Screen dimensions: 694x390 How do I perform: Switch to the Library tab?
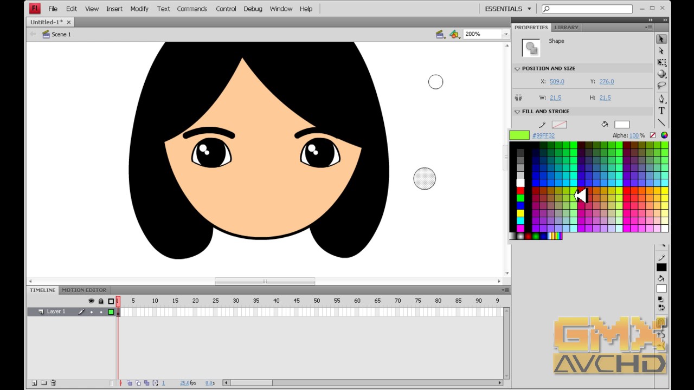click(x=566, y=27)
